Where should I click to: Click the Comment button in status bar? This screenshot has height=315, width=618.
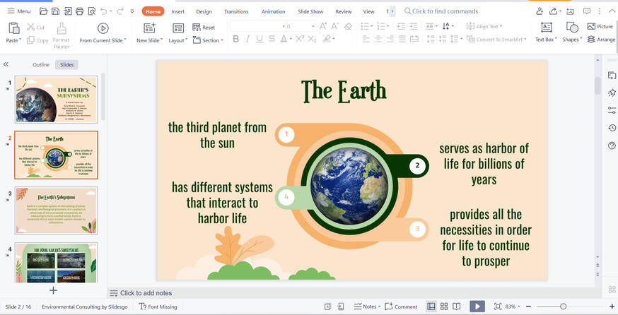click(402, 307)
